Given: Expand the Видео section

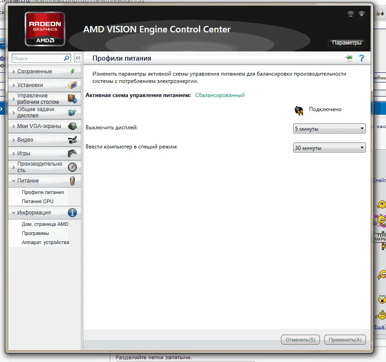Looking at the screenshot, I should pos(45,140).
